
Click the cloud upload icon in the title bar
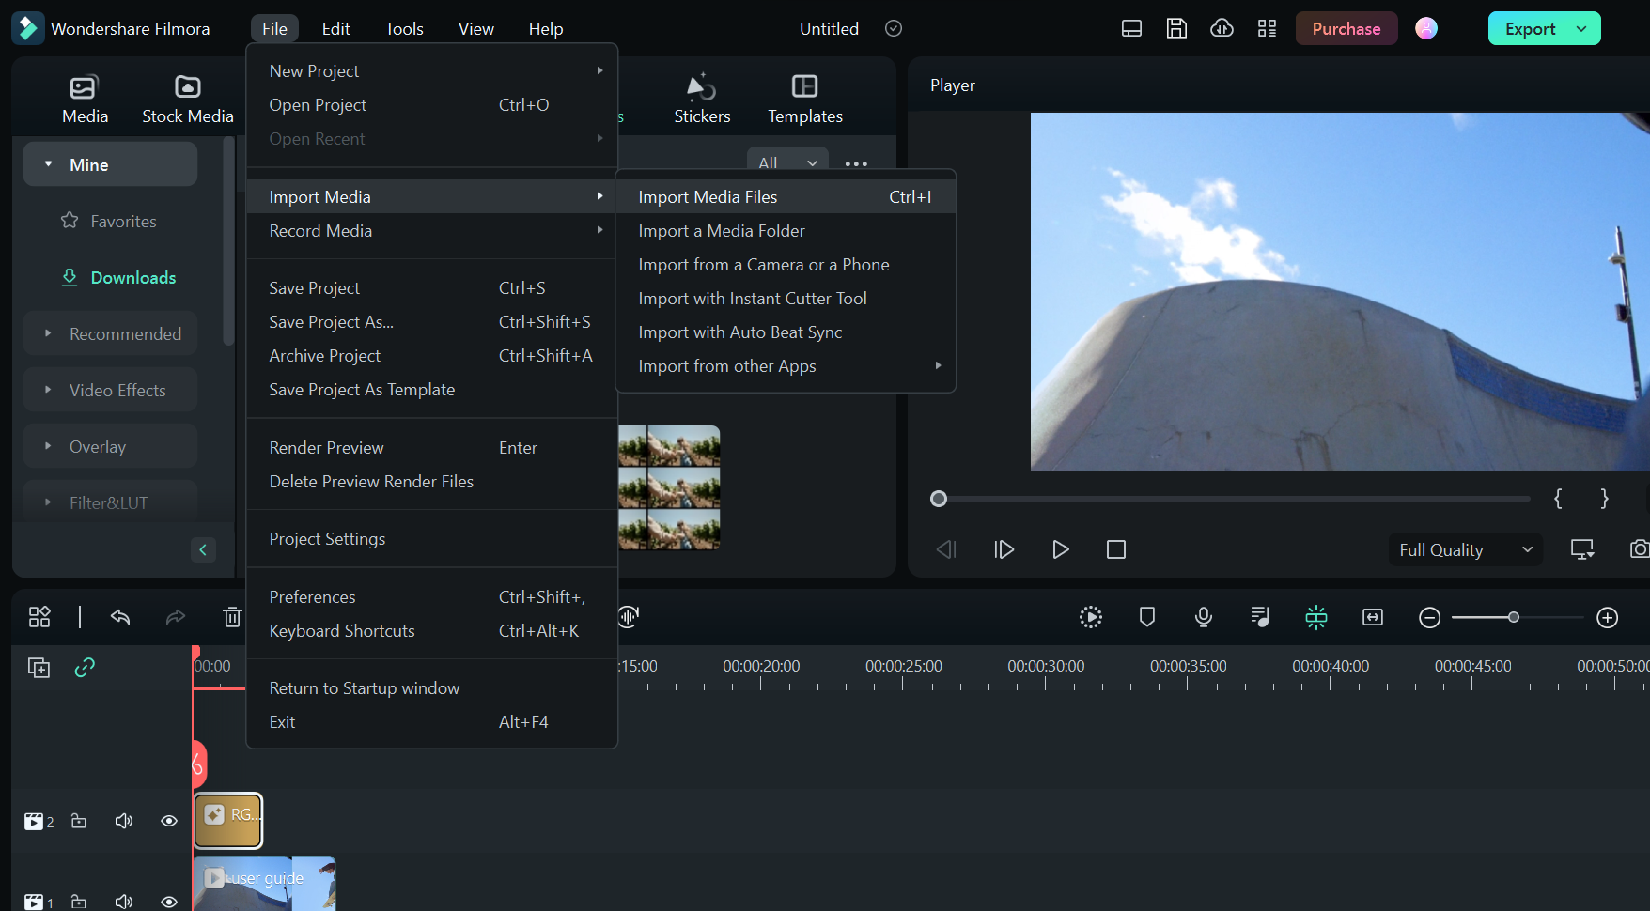[1222, 28]
